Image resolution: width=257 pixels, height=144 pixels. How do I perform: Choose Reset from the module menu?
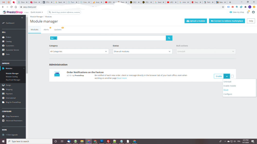point(226,90)
